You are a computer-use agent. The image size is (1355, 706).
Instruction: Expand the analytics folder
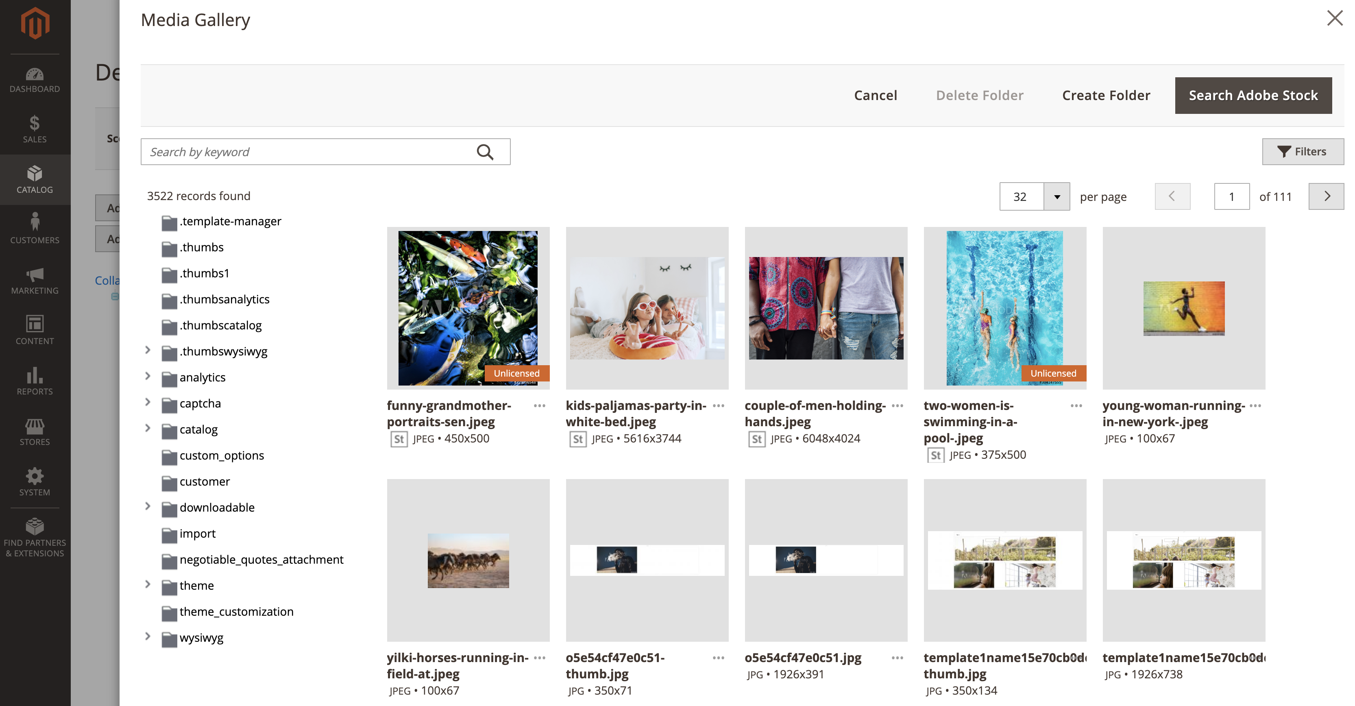point(148,376)
